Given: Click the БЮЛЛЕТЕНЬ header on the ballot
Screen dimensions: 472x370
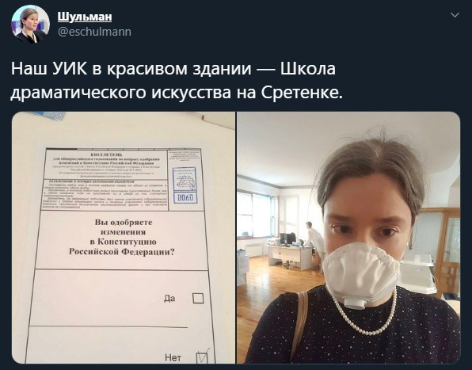Looking at the screenshot, I should (105, 154).
